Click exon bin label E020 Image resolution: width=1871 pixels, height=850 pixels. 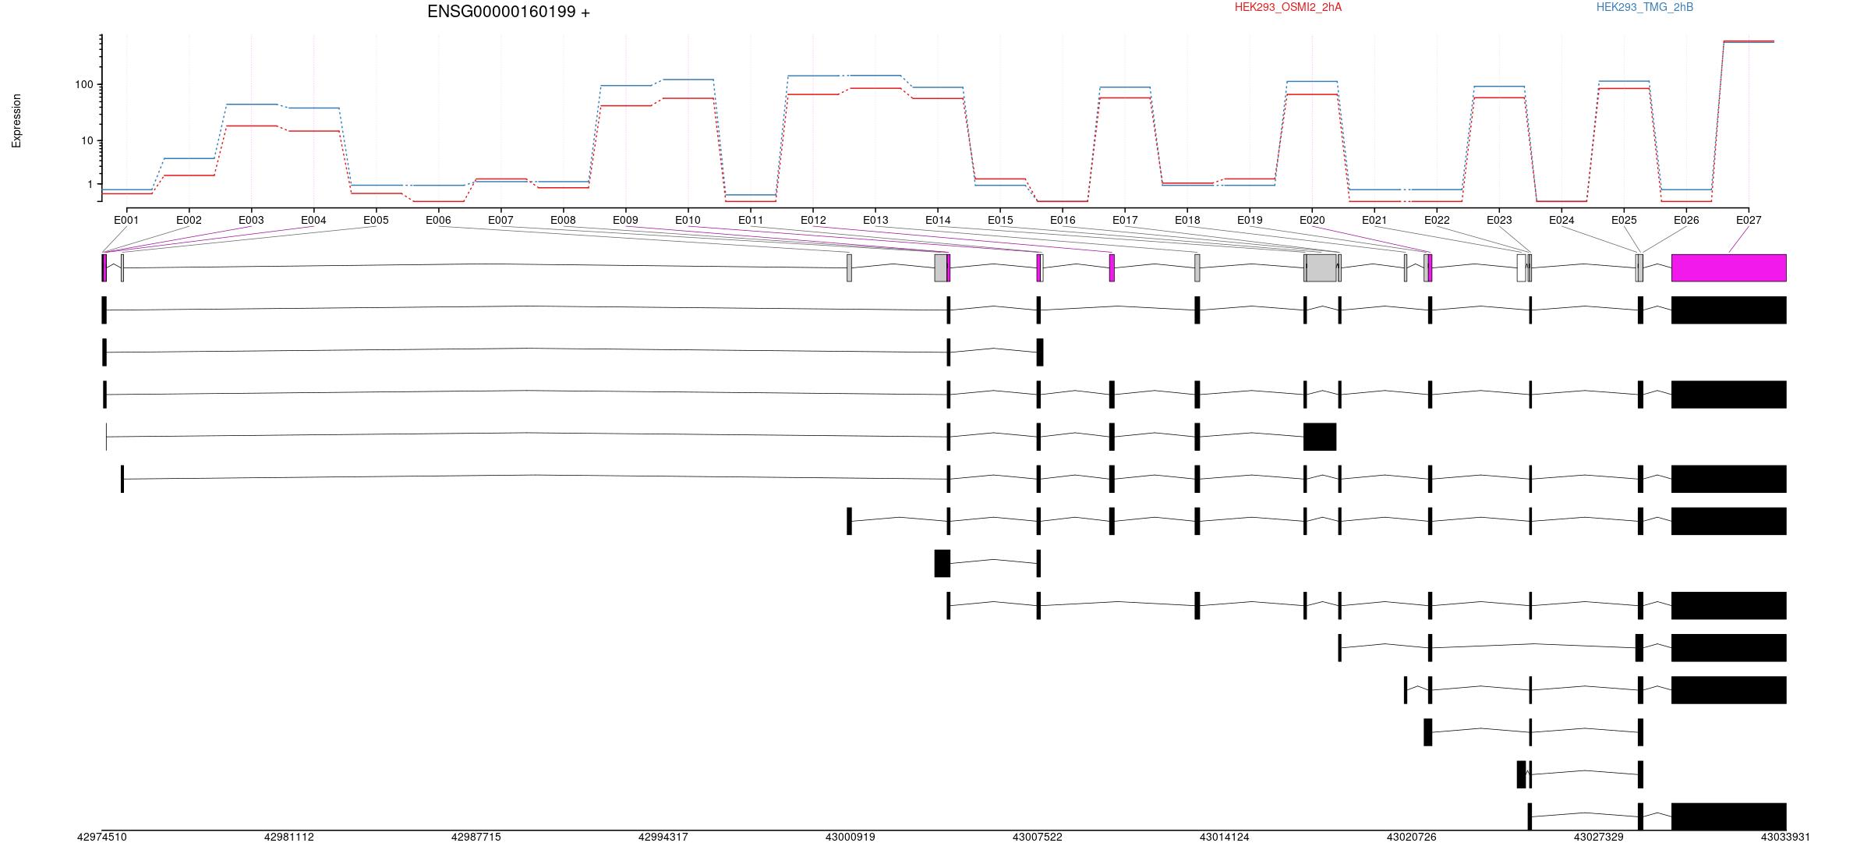1312,220
